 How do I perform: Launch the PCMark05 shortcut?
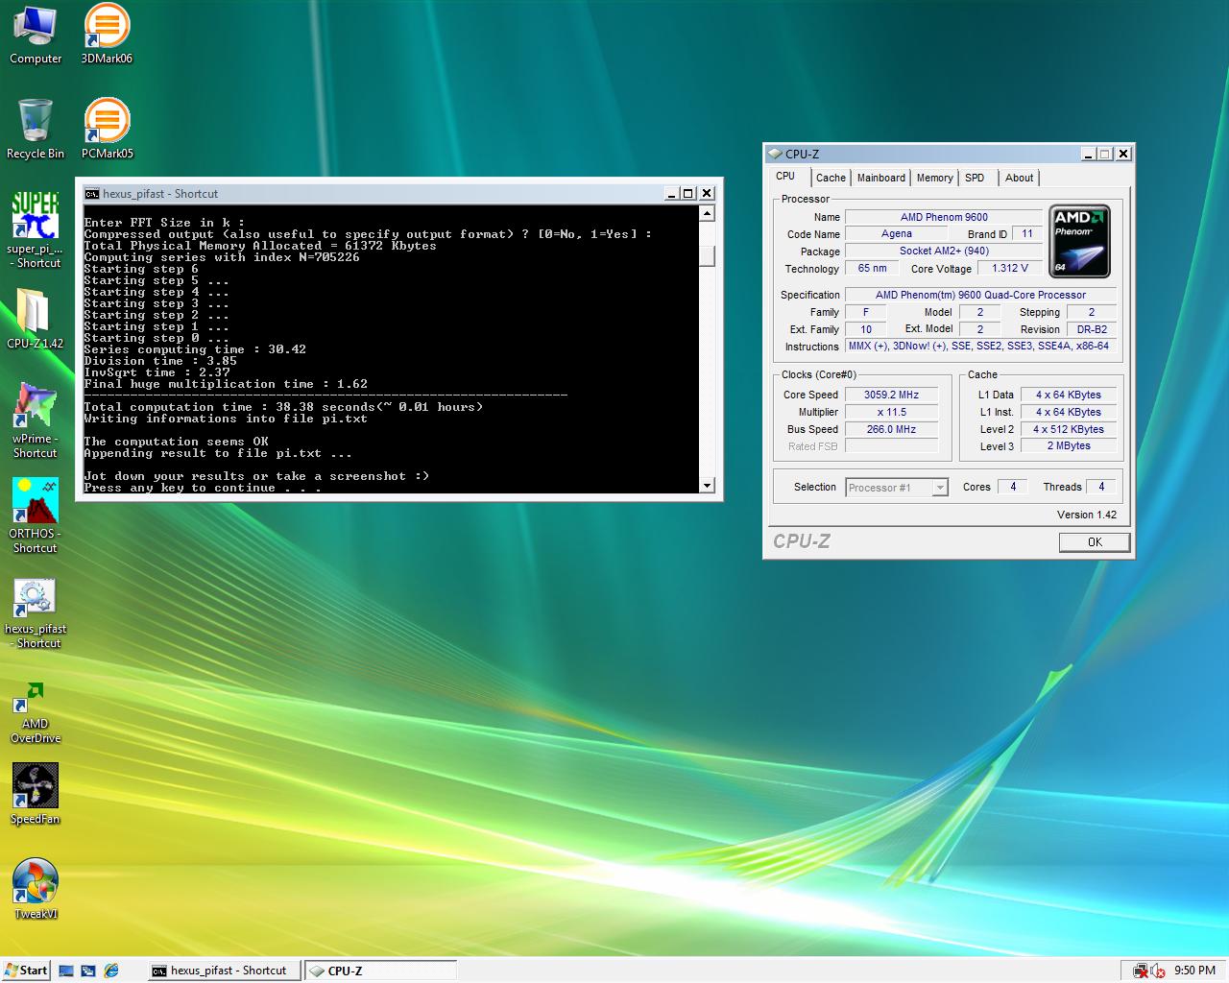[x=107, y=130]
